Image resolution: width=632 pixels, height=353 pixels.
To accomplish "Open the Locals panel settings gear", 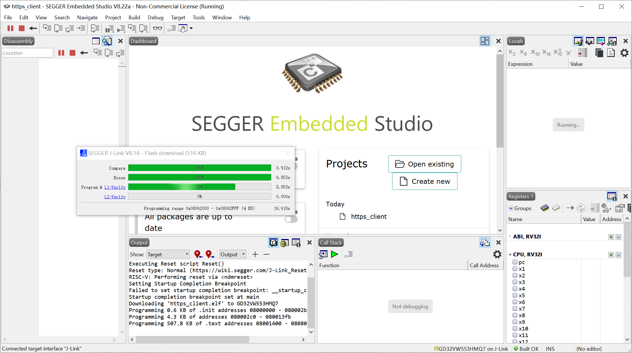I will [x=624, y=53].
